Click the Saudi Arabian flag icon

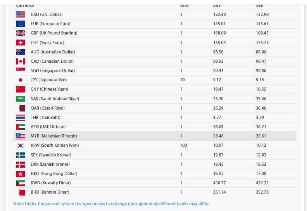coord(21,99)
